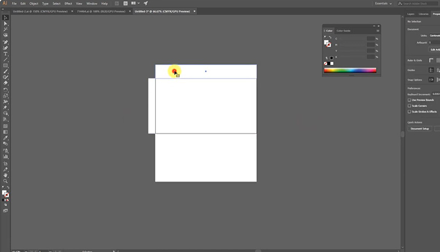The height and width of the screenshot is (252, 440).
Task: Open the Arrange Documents icon
Action: point(134,3)
